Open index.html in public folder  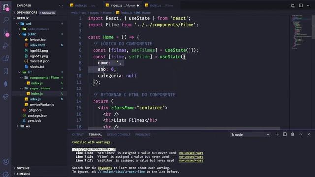(x=37, y=45)
